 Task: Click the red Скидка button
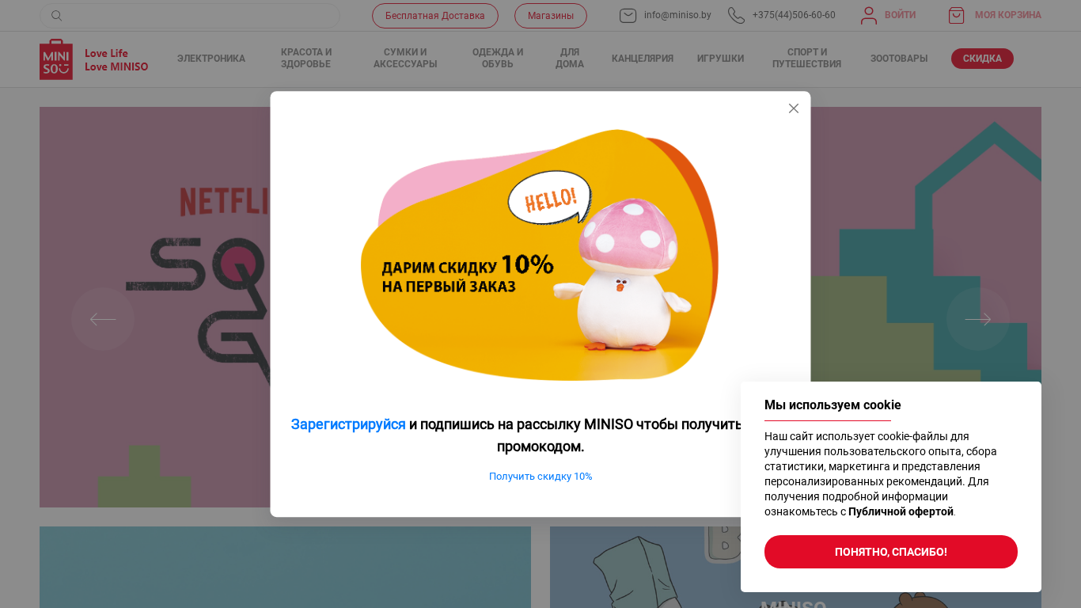point(982,59)
